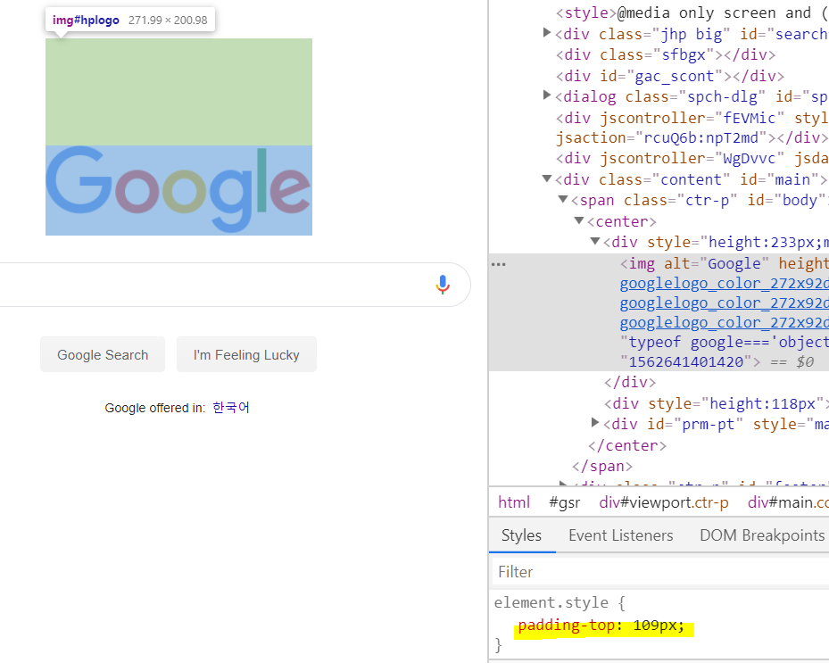Viewport: 829px width, 663px height.
Task: Select div#main in the breadcrumb bar
Action: pyautogui.click(x=788, y=502)
